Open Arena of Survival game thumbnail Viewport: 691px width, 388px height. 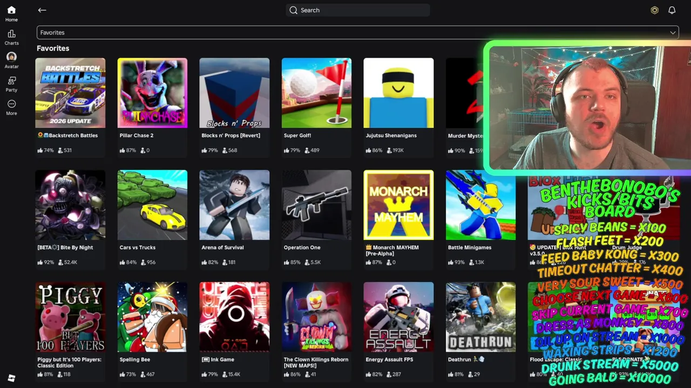point(234,205)
